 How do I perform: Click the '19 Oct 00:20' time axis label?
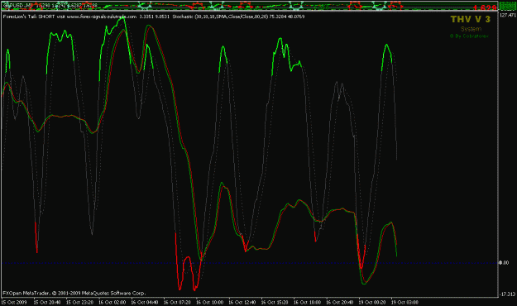coord(372,302)
